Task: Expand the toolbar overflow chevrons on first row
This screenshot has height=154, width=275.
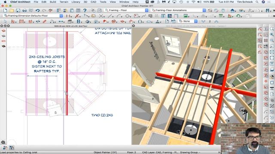Action: point(274,10)
